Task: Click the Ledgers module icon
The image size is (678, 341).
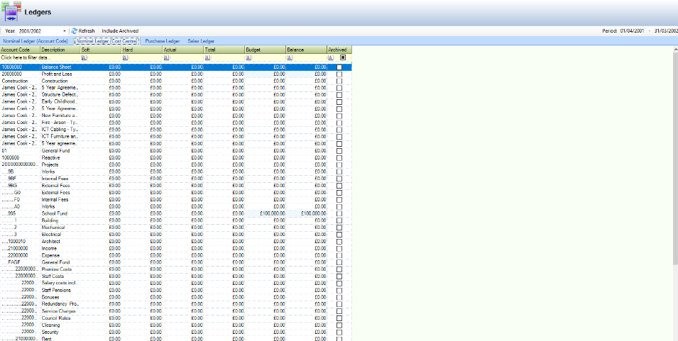Action: tap(13, 12)
